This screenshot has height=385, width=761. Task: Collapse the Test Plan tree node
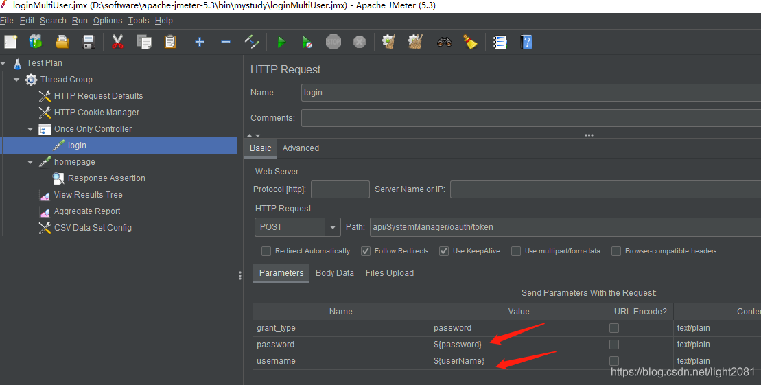(4, 63)
